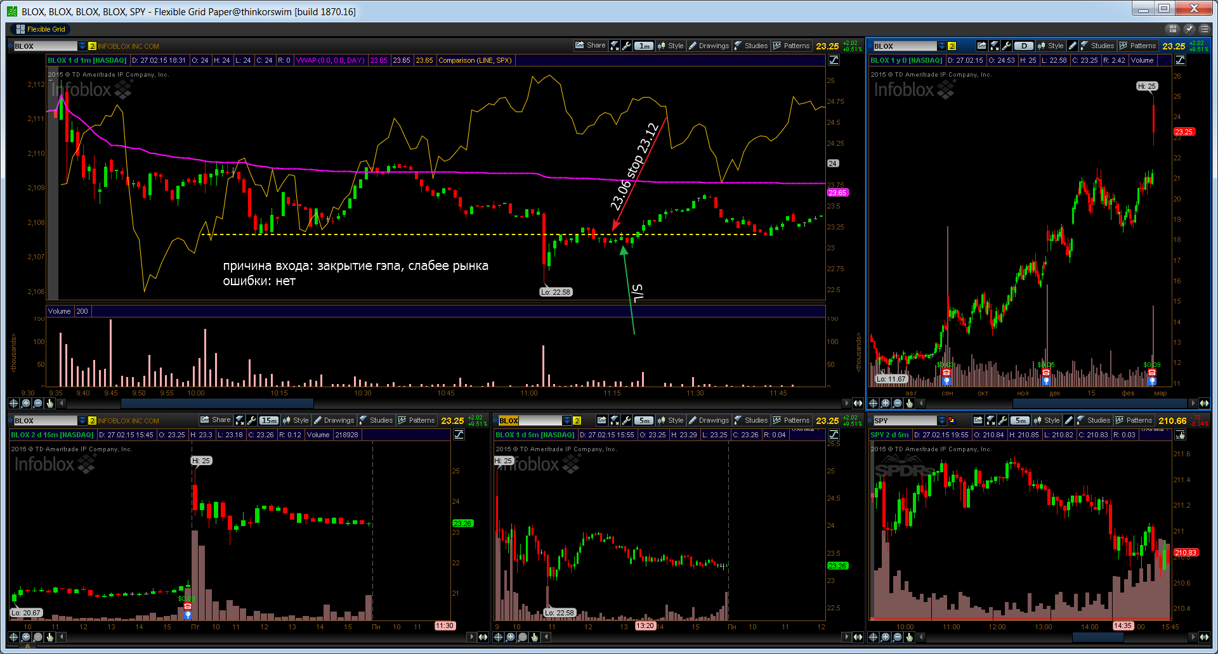The height and width of the screenshot is (654, 1218).
Task: Open the 15m timeframe selector
Action: pos(269,420)
